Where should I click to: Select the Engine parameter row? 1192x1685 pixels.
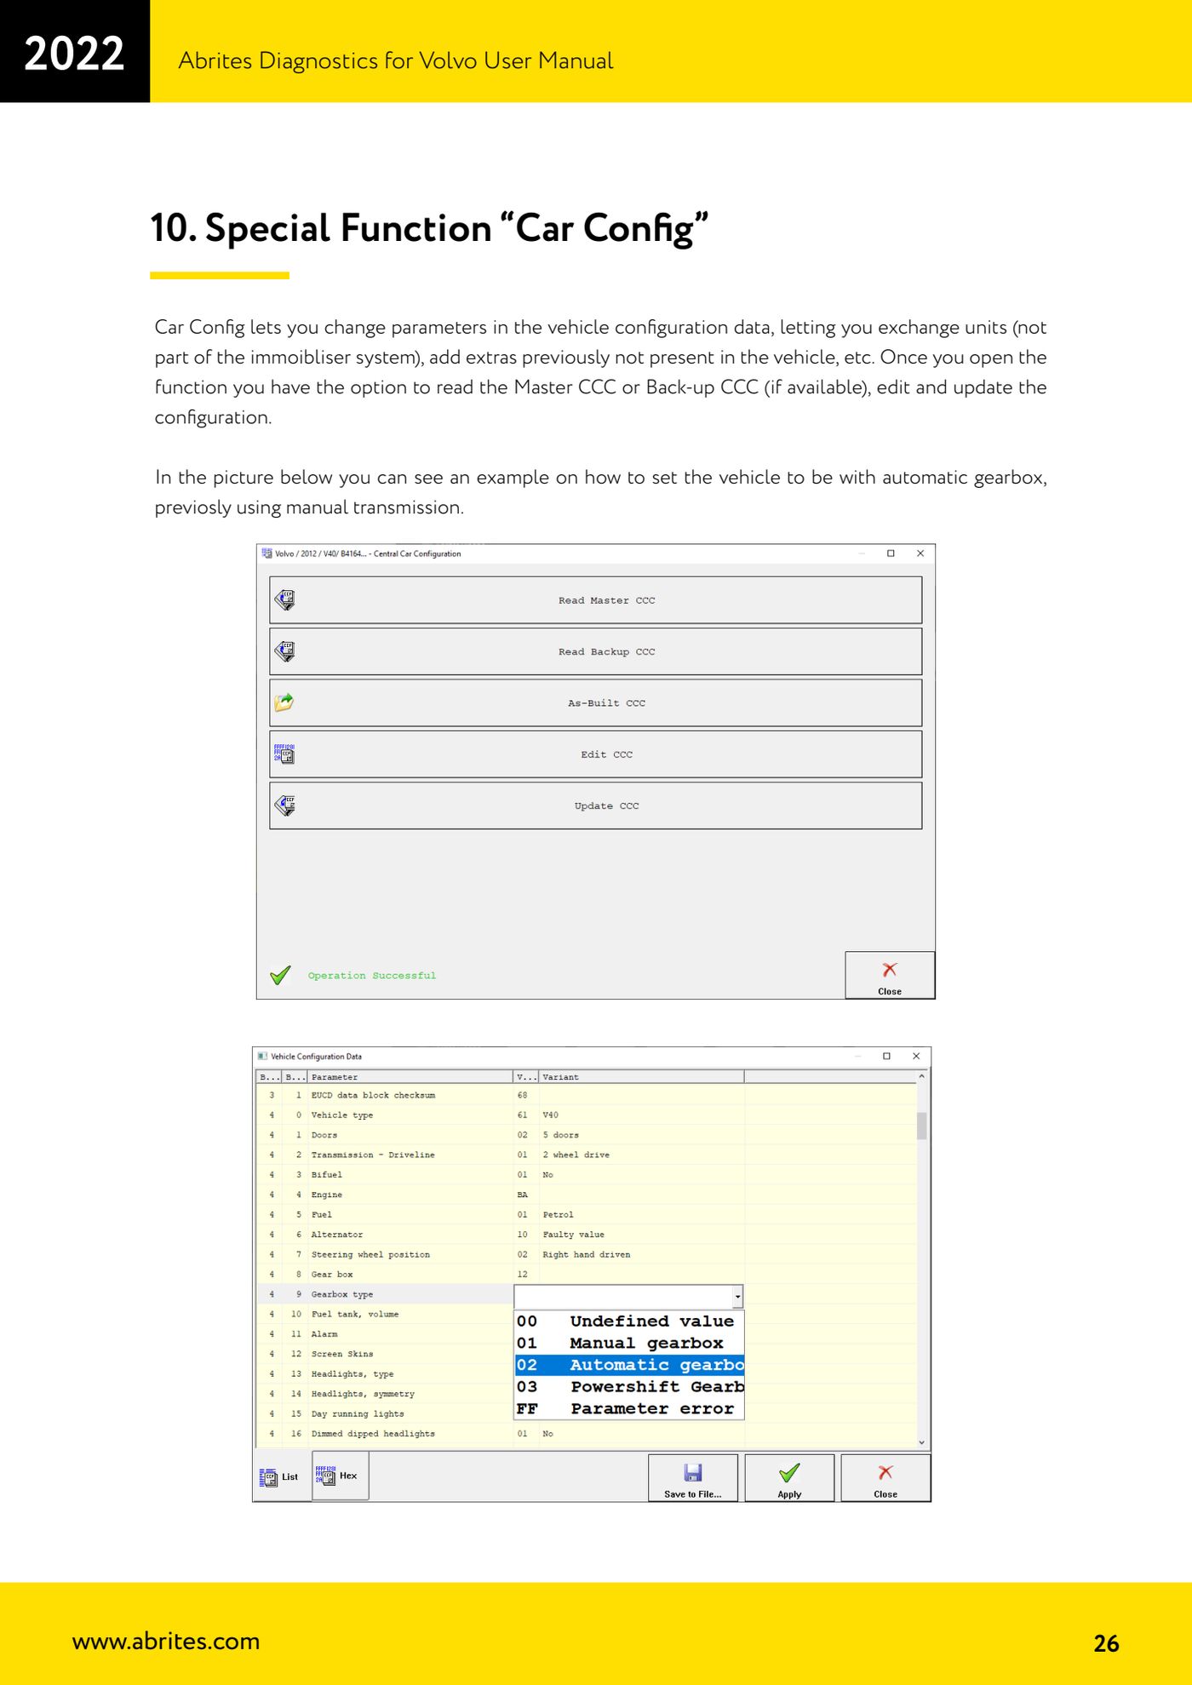[586, 1195]
